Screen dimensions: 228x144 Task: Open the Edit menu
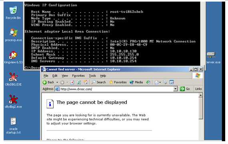click(x=55, y=76)
